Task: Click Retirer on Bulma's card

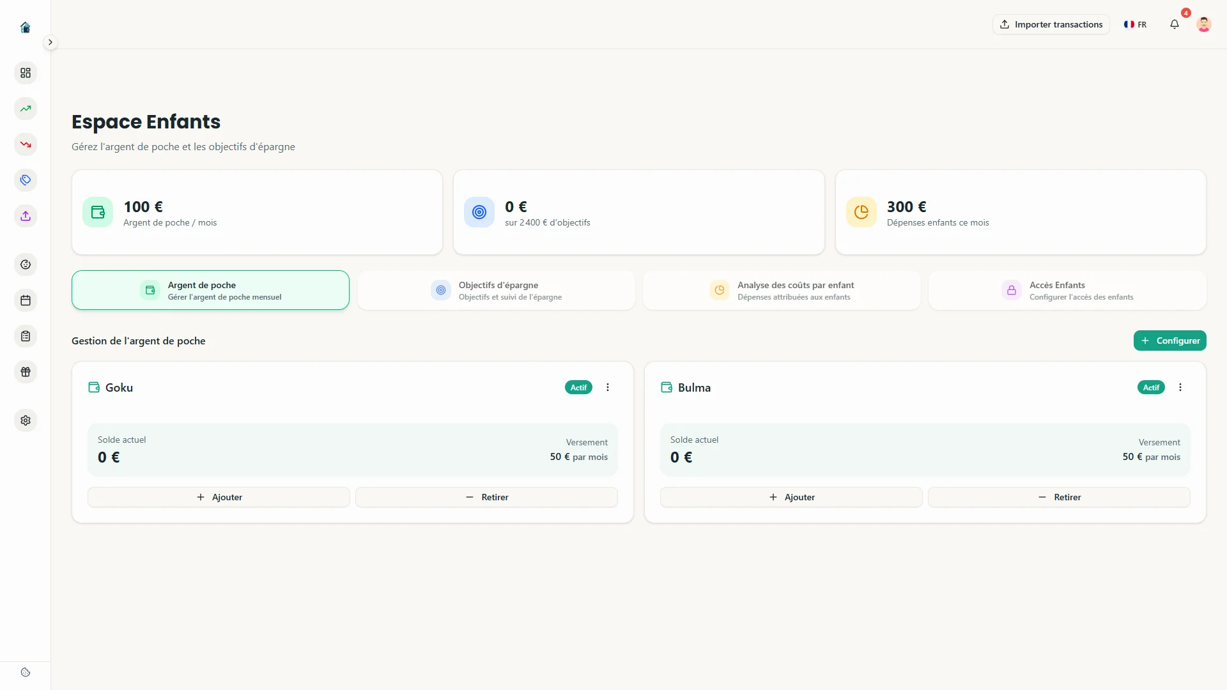Action: 1059,497
